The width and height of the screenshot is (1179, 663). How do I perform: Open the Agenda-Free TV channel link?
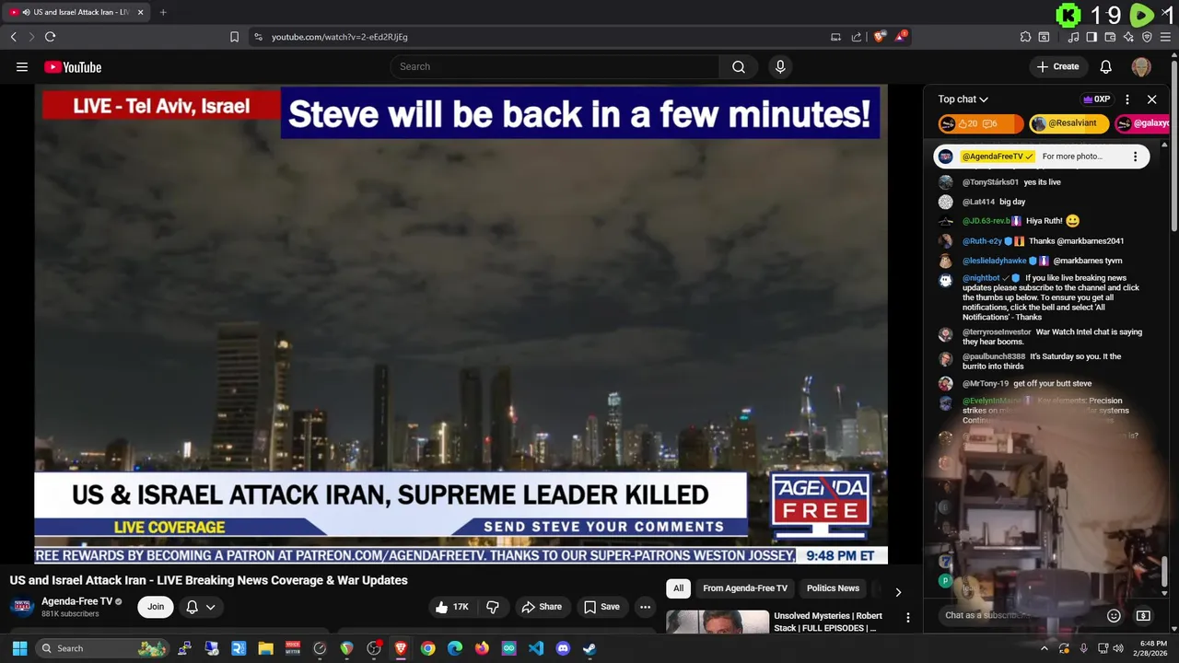[76, 601]
